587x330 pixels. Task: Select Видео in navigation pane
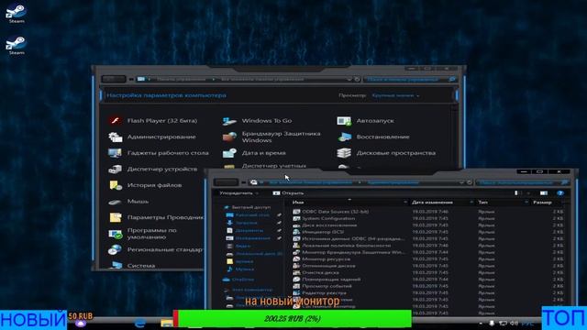tap(238, 247)
